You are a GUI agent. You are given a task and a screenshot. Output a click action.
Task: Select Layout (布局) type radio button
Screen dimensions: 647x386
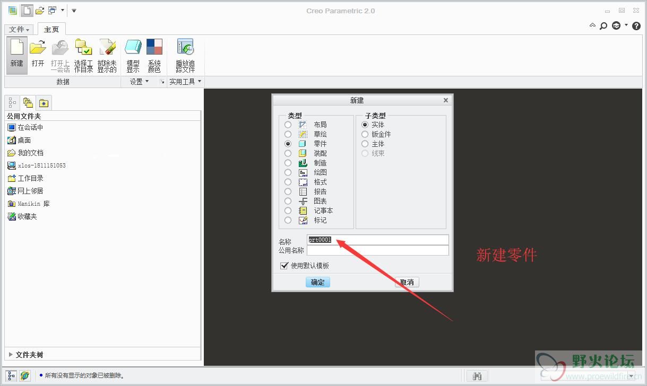point(288,125)
